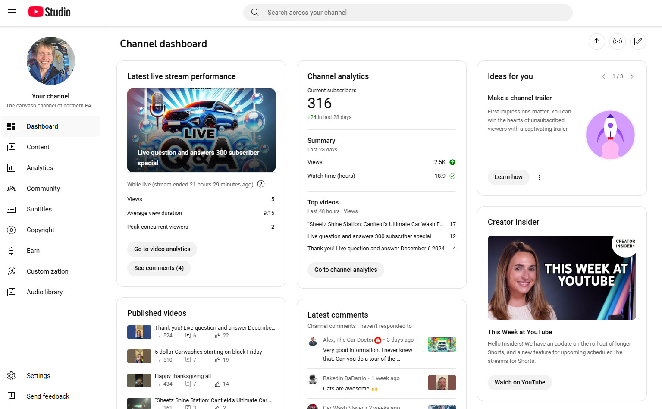
Task: Click the 316 current subscribers count
Action: [x=320, y=104]
